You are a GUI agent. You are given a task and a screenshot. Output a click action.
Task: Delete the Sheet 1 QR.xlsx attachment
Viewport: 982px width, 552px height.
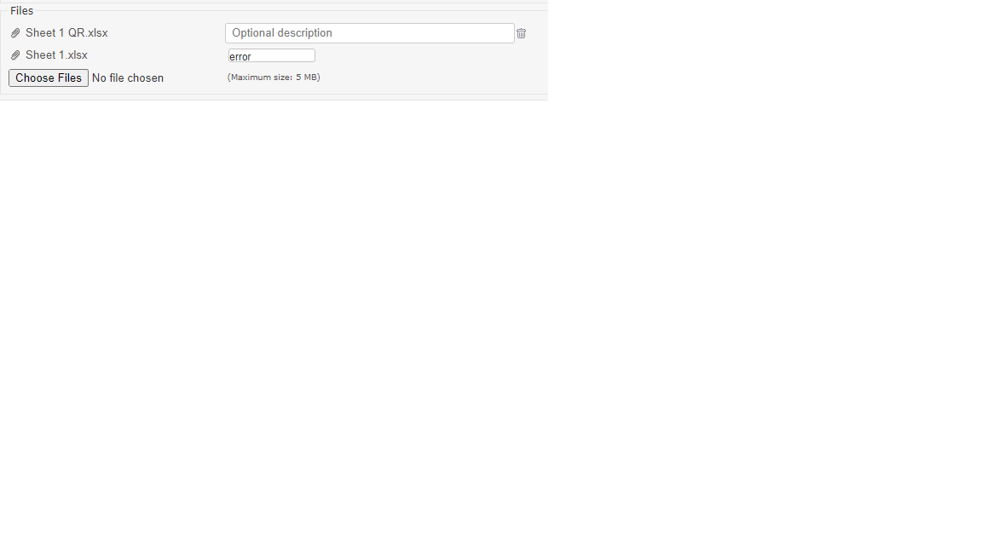pos(521,33)
